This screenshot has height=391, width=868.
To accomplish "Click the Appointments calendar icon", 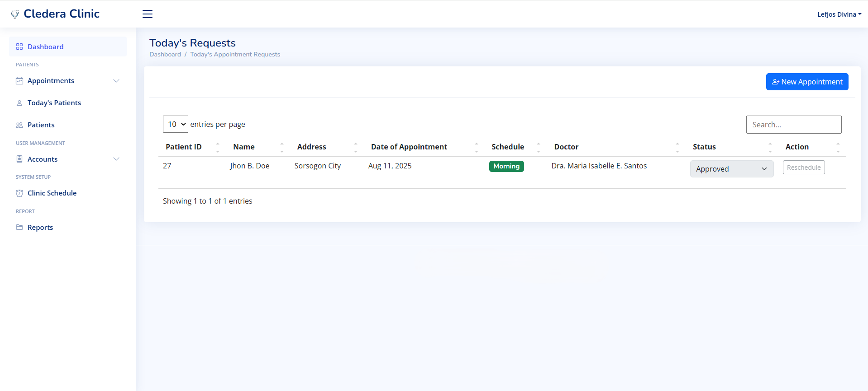I will [x=19, y=81].
